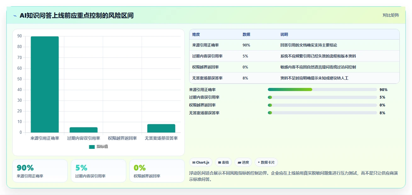Click the AI知识问答上线前应重点控制的风险区间 title

pyautogui.click(x=76, y=15)
